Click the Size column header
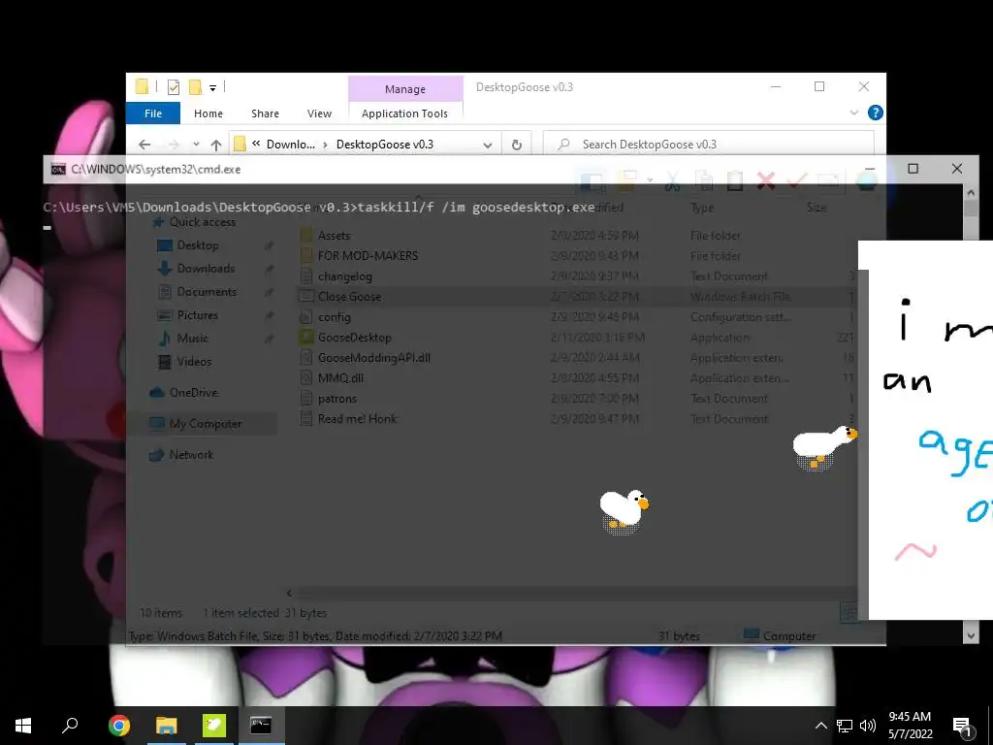This screenshot has width=993, height=745. [x=817, y=208]
